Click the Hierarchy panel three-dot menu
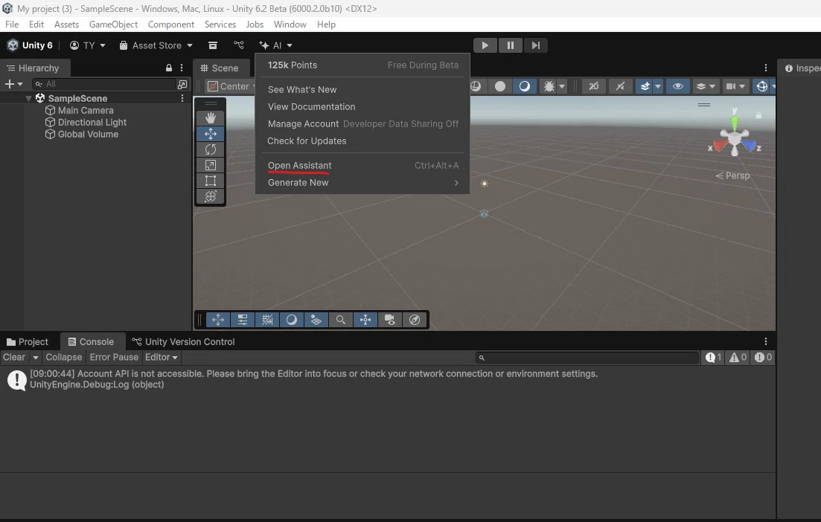 pos(182,68)
